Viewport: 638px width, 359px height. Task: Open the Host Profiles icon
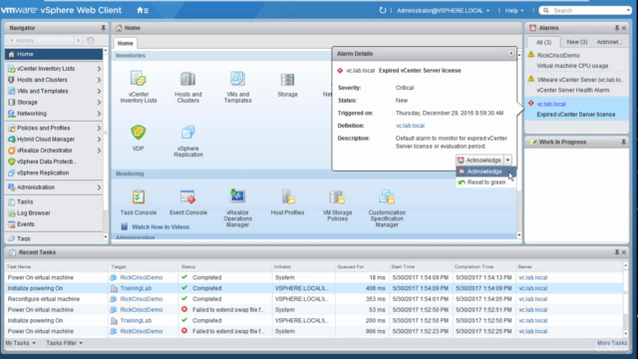click(288, 196)
